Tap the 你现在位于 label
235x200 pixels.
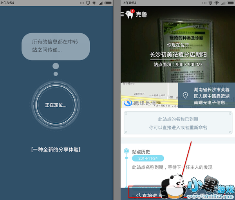pyautogui.click(x=178, y=45)
